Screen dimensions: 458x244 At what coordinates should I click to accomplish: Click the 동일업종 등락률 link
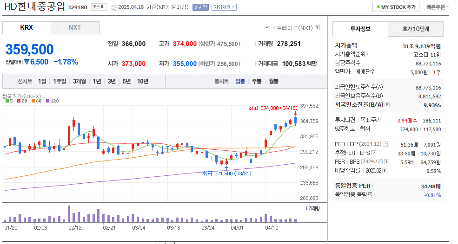click(353, 195)
